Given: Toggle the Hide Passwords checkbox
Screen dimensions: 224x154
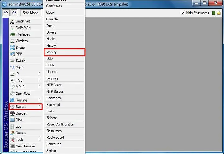Looking at the screenshot, I should [183, 13].
